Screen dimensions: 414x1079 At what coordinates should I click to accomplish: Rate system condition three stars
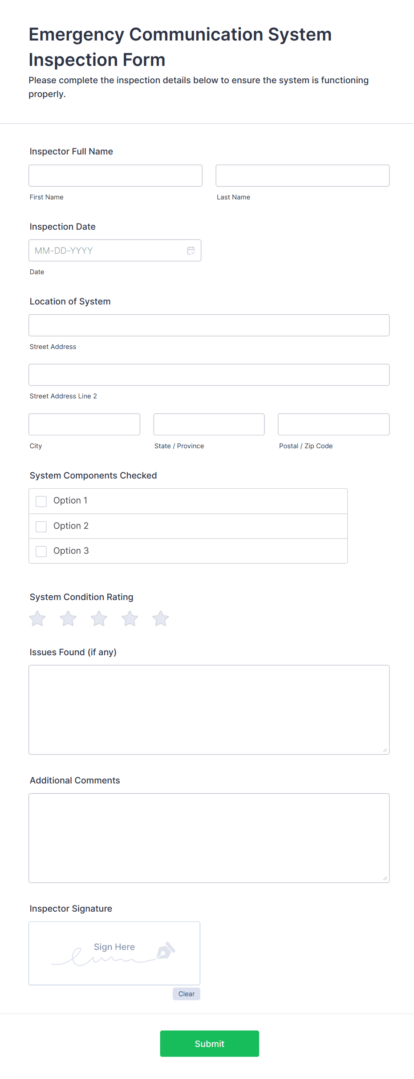[x=99, y=618]
